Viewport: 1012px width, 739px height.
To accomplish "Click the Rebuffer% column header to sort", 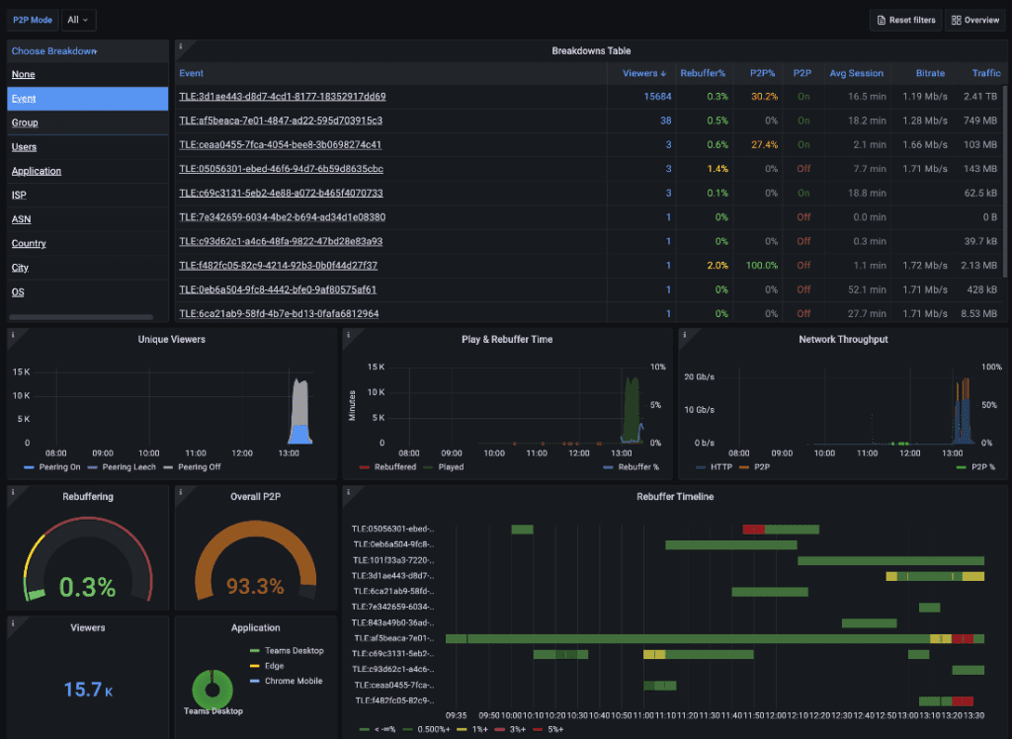I will (704, 73).
